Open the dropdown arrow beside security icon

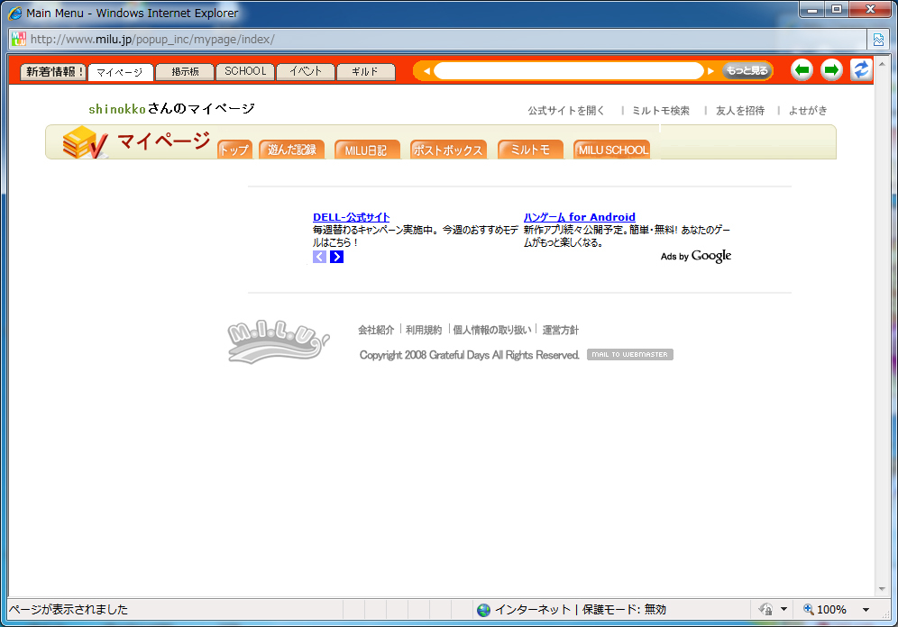coord(784,609)
